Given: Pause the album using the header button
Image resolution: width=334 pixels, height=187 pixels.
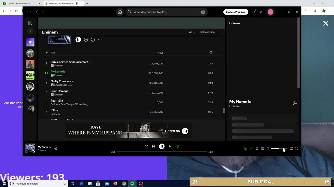Looking at the screenshot, I should tap(78, 40).
